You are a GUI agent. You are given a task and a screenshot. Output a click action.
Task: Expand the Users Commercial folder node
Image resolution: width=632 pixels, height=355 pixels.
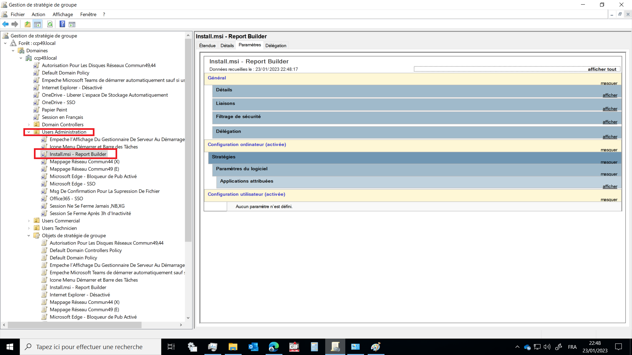tap(29, 221)
